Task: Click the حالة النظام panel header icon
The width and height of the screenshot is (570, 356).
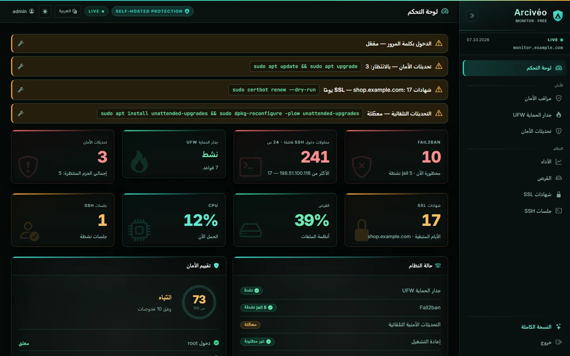Action: 438,266
